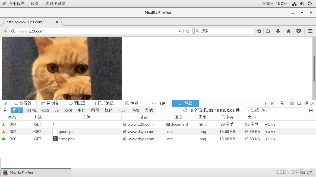This screenshot has width=316, height=177.
Task: Sort requests by 方法 column header
Action: click(38, 117)
